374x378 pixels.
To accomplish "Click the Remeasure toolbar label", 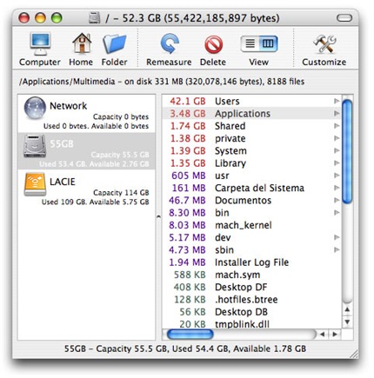I will tap(169, 62).
